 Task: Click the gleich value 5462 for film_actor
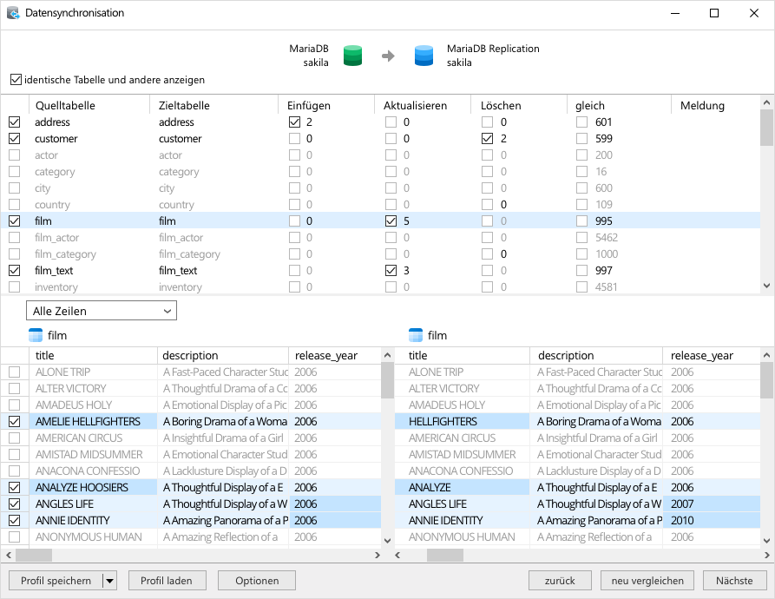(607, 238)
